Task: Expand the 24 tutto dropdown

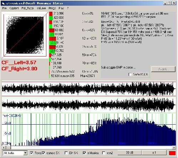Action: 25,153
